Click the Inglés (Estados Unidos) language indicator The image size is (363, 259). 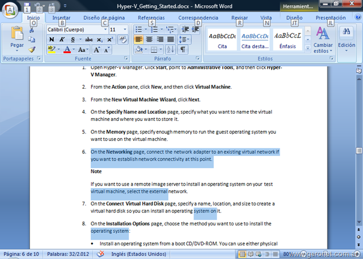138,254
